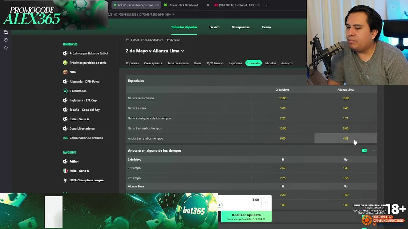This screenshot has height=229, width=408.
Task: Click the document icon above the clock in sidebar
Action: [6, 32]
